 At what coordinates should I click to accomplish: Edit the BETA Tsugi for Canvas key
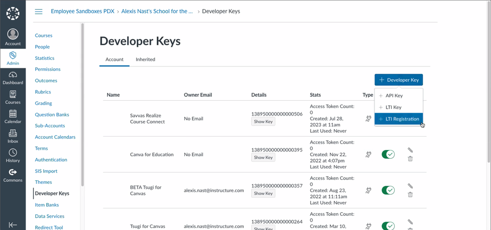point(410,186)
